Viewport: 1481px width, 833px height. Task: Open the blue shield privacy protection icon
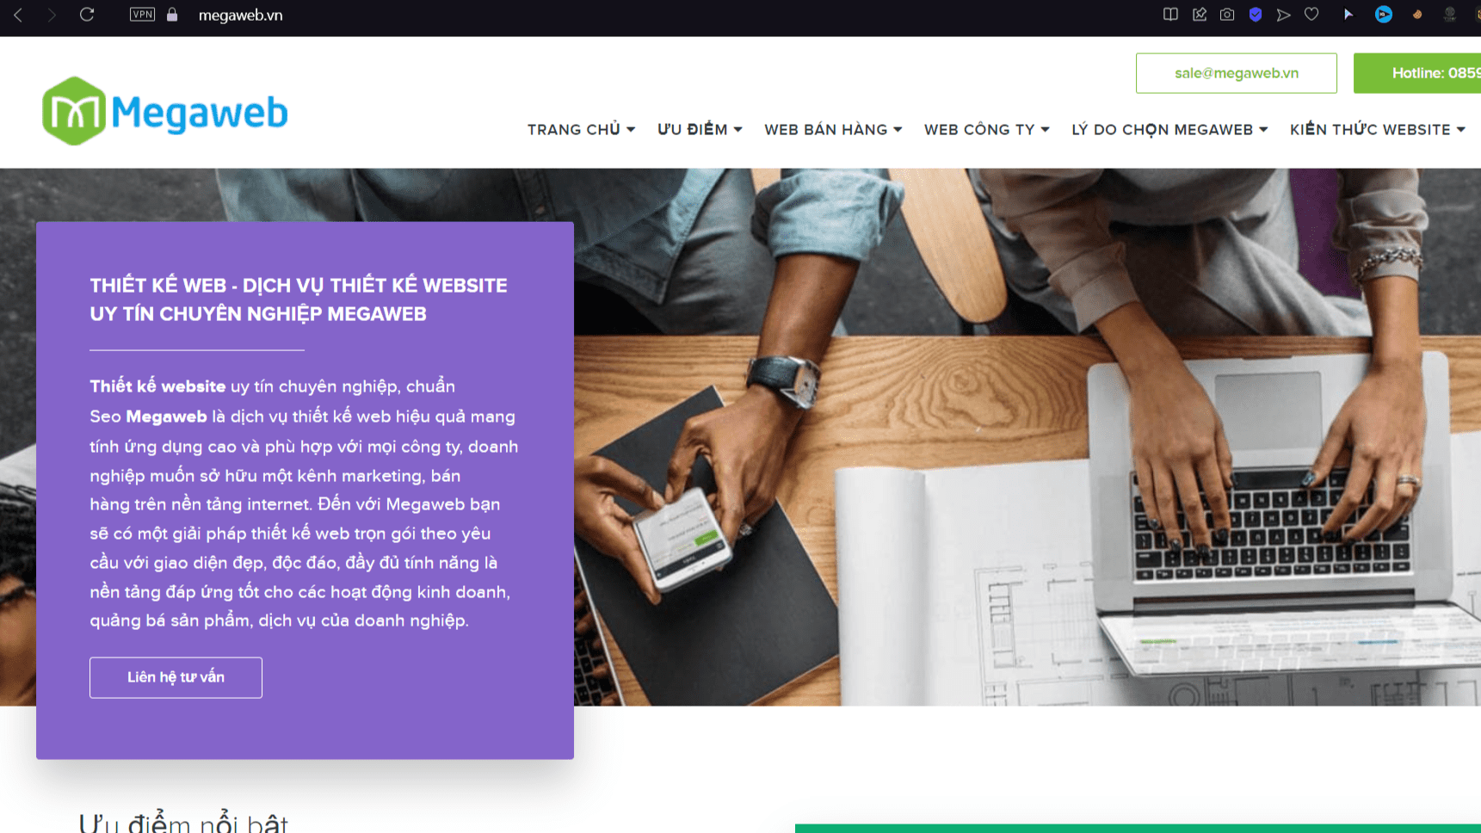click(1256, 15)
